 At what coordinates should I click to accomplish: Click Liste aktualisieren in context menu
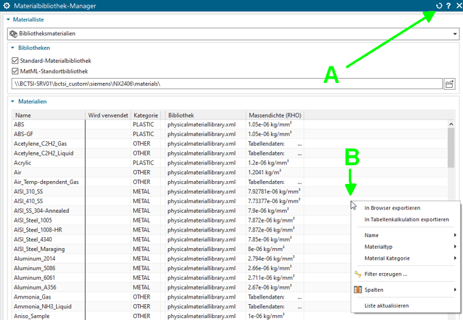pyautogui.click(x=386, y=305)
